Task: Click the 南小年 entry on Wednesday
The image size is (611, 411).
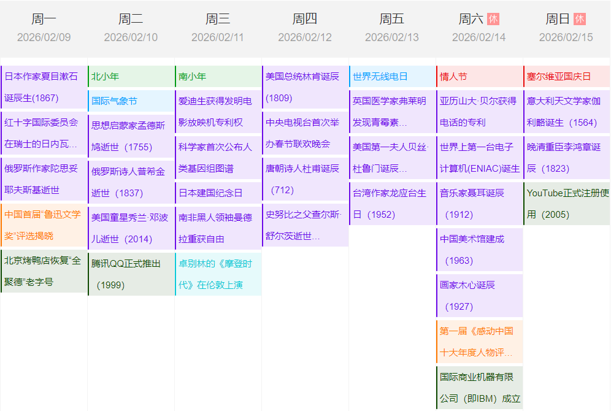Action: coord(218,77)
